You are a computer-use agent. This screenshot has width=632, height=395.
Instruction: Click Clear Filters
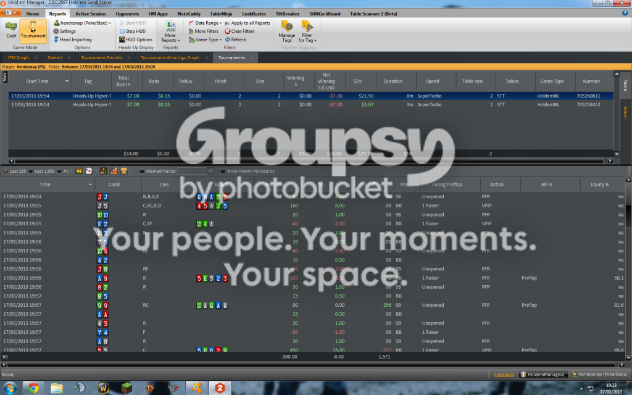coord(239,31)
